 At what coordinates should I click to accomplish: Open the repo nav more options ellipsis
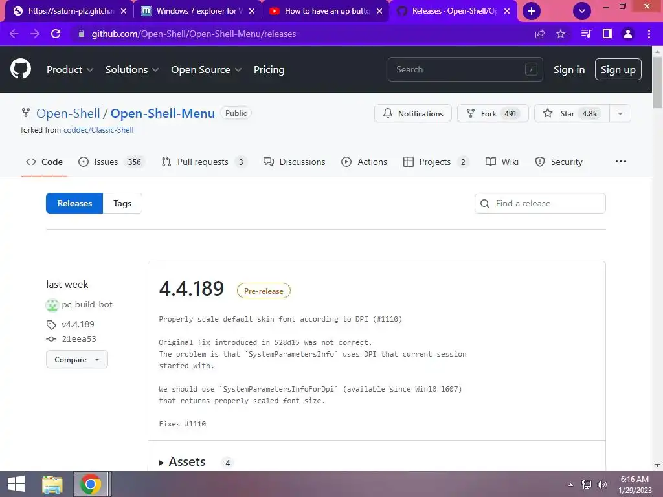click(x=621, y=161)
